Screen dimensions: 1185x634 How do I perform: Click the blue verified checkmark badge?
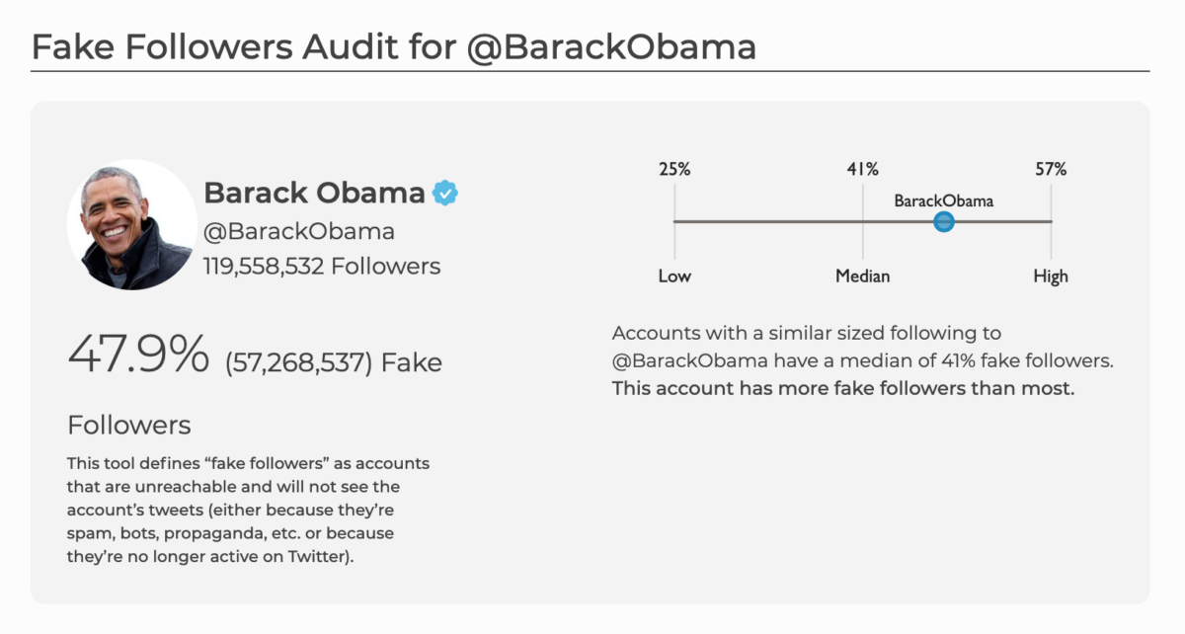pyautogui.click(x=445, y=193)
